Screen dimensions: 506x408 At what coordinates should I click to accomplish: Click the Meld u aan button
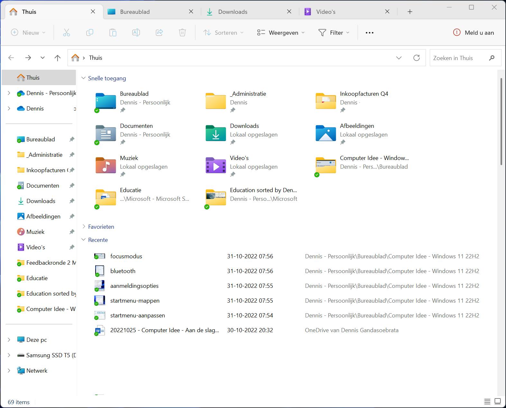(474, 32)
